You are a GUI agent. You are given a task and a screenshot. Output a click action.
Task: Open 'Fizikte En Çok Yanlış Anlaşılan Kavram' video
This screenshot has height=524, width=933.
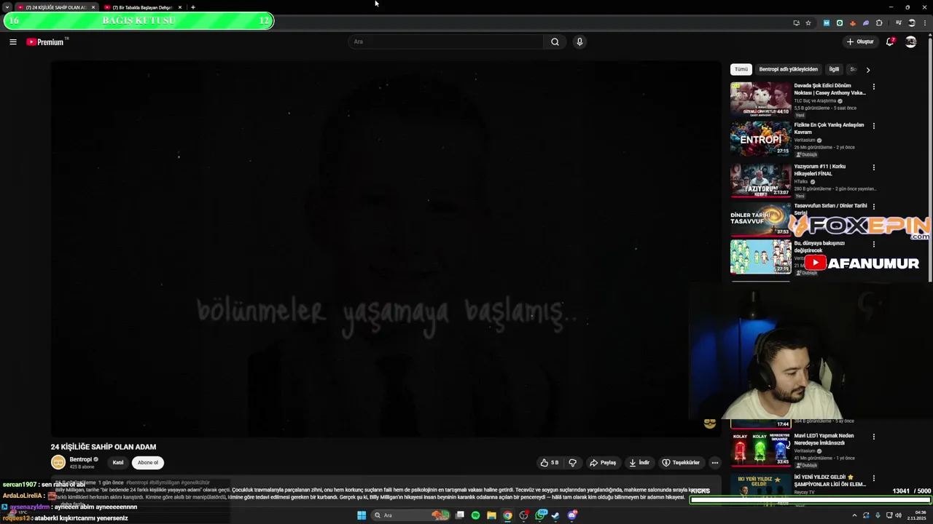829,128
